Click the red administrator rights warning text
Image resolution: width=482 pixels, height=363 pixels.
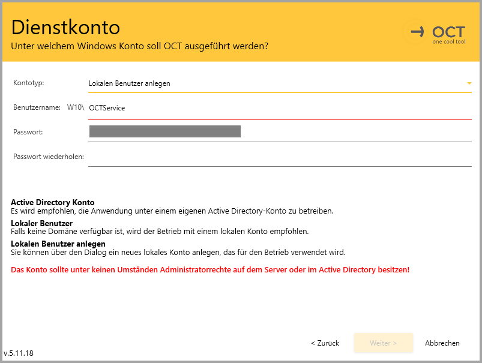click(210, 270)
